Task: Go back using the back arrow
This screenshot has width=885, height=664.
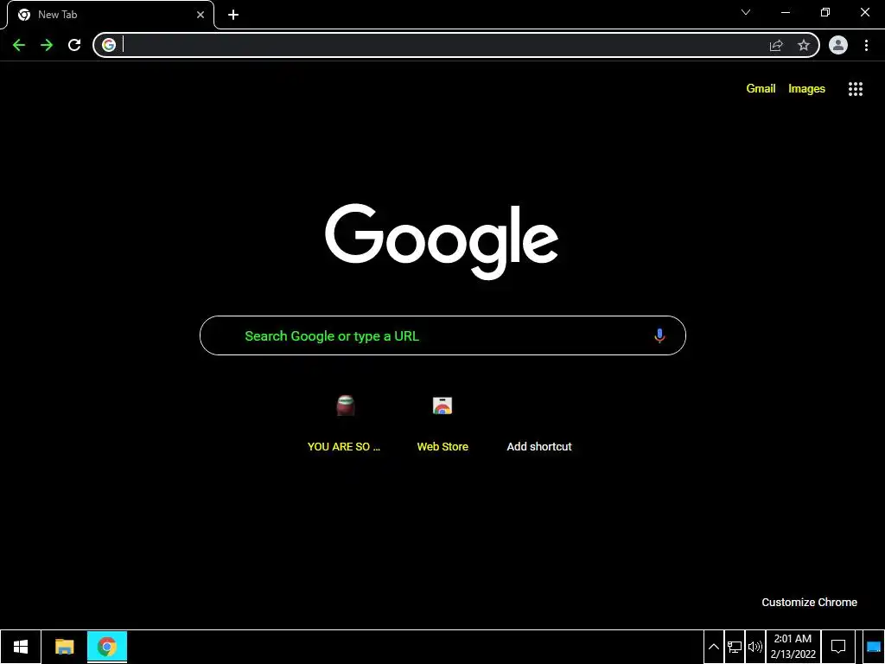Action: pos(19,45)
